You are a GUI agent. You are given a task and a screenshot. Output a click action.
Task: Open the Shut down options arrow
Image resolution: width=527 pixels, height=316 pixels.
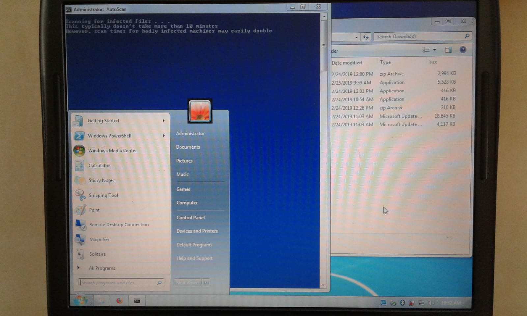pyautogui.click(x=206, y=282)
